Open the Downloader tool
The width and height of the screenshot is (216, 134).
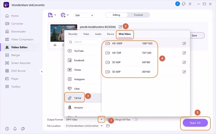pos(16,31)
